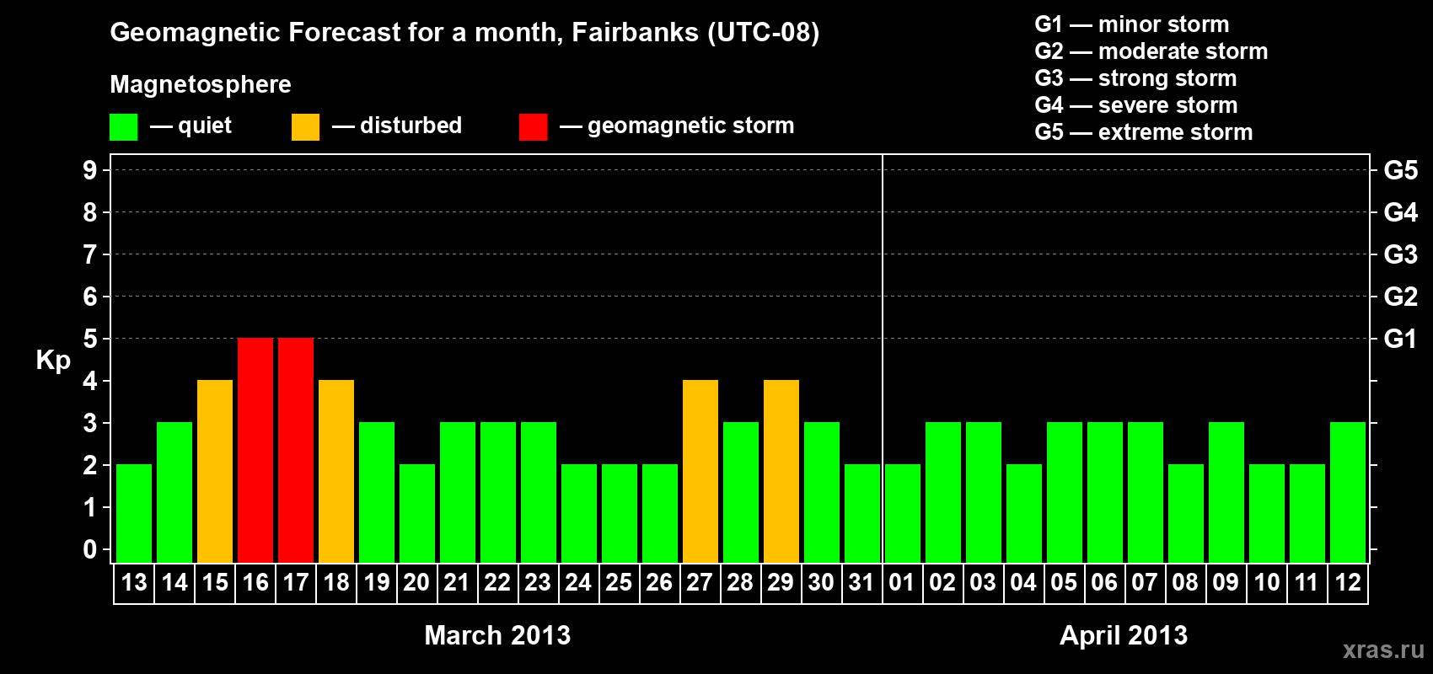
Task: Click the April 2013 month label
Action: [x=1124, y=635]
